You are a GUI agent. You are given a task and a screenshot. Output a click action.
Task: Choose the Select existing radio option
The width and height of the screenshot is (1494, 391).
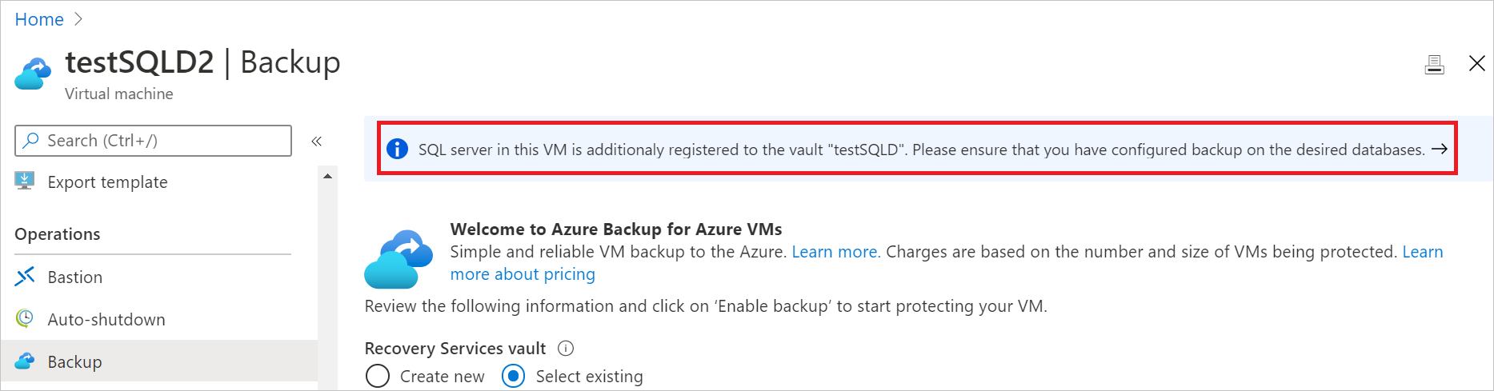click(x=514, y=376)
